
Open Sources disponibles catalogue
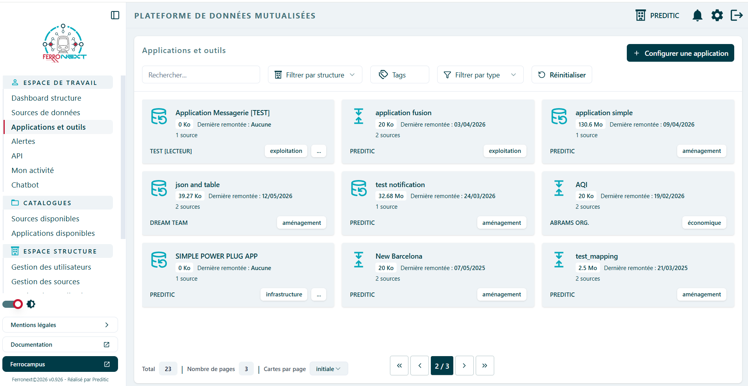tap(45, 219)
